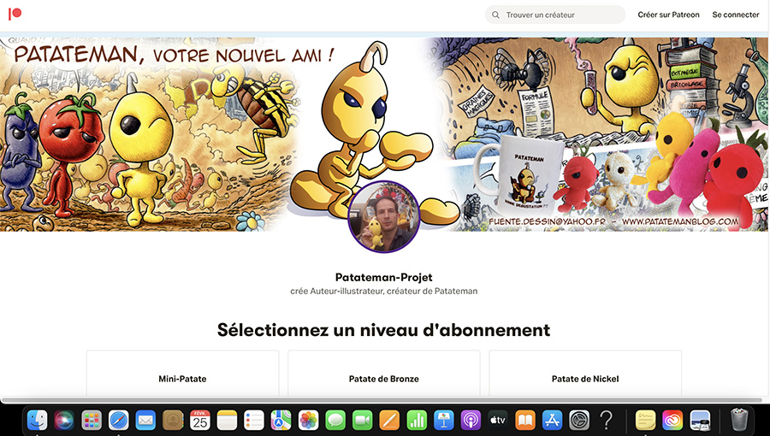Open Launchpad in the dock
This screenshot has width=770, height=436.
tap(92, 421)
